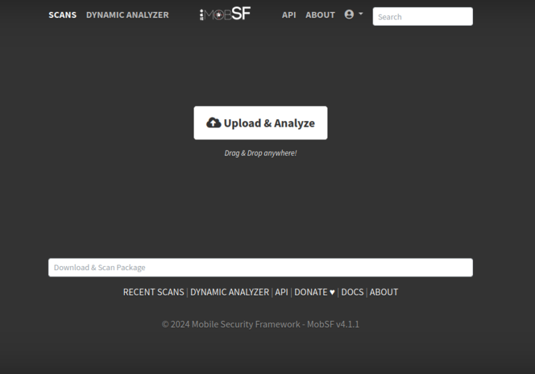Open the API footer link

click(x=281, y=293)
